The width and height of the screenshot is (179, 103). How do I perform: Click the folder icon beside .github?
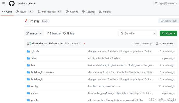point(28,51)
